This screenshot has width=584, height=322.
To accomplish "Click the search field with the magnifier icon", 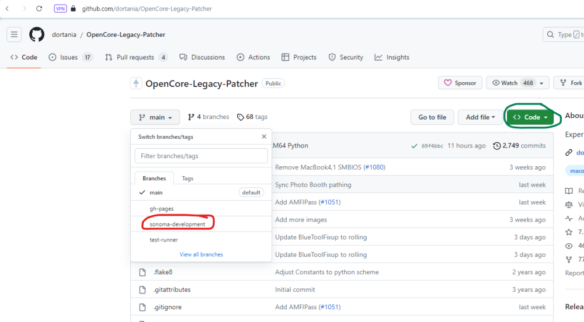I will tap(563, 34).
